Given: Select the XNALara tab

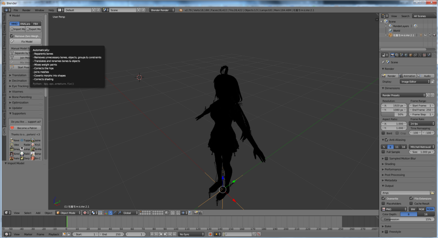Looking at the screenshot, I should click(x=25, y=24).
